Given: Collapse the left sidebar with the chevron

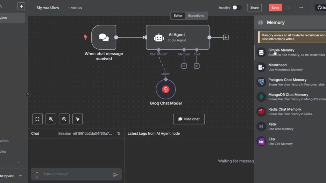Looking at the screenshot, I should pyautogui.click(x=28, y=94).
